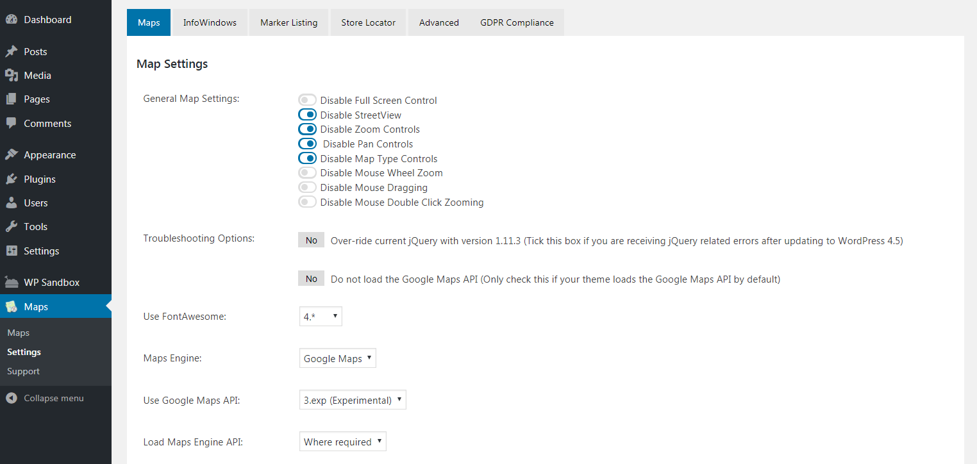Enable Disable Mouse Double Click Zooming switch
This screenshot has width=977, height=464.
[307, 202]
